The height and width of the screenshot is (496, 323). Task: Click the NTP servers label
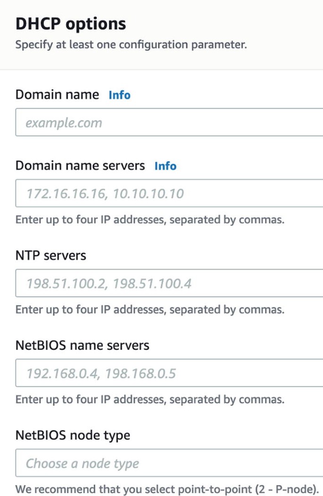[51, 256]
